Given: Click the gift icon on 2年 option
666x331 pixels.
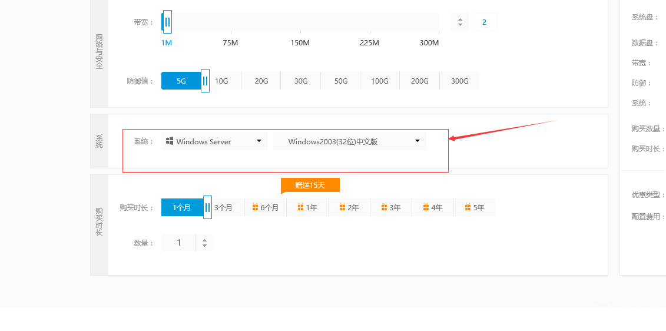Looking at the screenshot, I should [x=342, y=207].
